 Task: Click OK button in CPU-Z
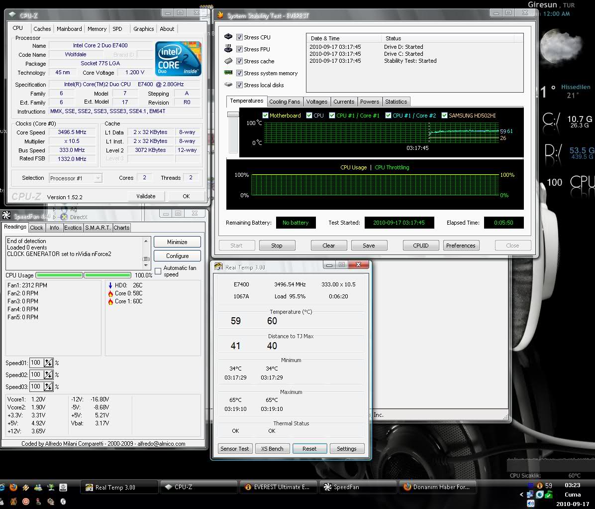click(186, 196)
